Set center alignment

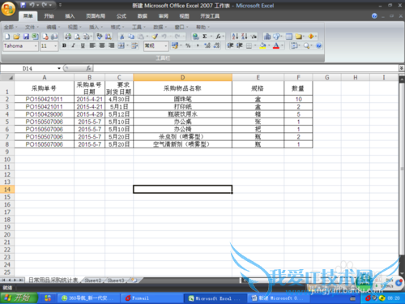(x=102, y=45)
